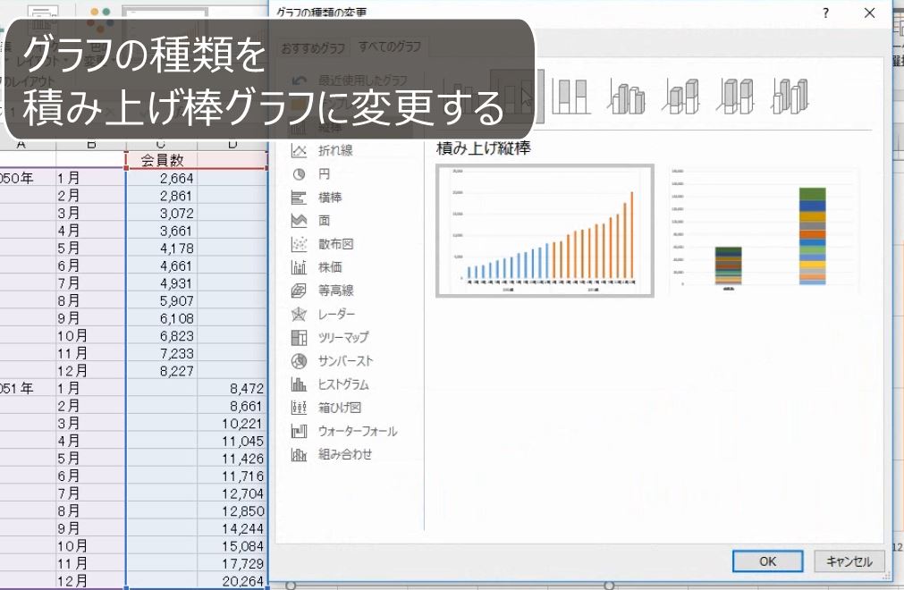Viewport: 904px width, 590px height.
Task: Select cell with value 8,661
Action: (232, 406)
